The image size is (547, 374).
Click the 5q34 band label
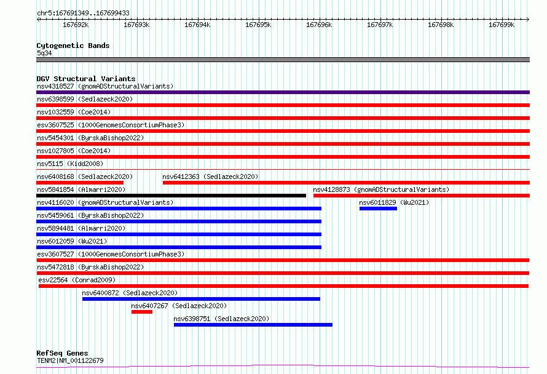[44, 53]
